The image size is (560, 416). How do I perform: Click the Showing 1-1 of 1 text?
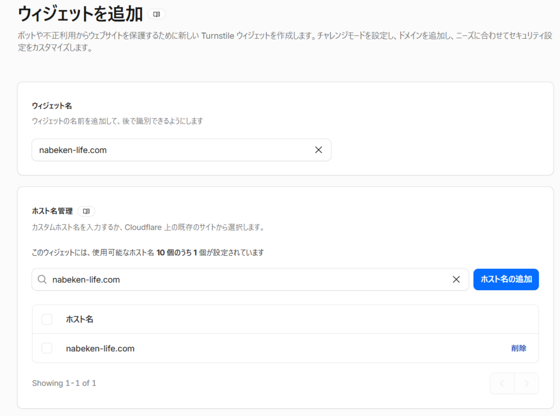click(x=65, y=383)
